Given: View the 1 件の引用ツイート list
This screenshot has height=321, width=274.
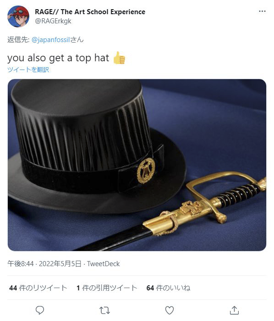Looking at the screenshot, I should click(107, 288).
